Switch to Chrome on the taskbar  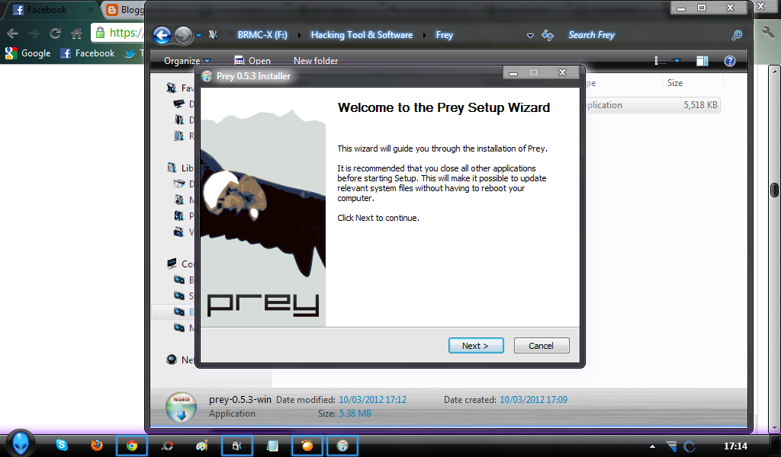[132, 445]
